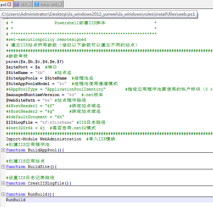This screenshot has width=213, height=207.
Task: Switch to the all tab
Action: coord(23,4)
